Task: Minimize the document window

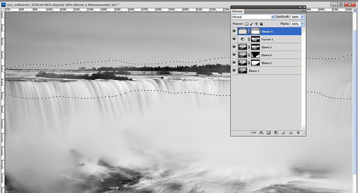Action: [334, 4]
